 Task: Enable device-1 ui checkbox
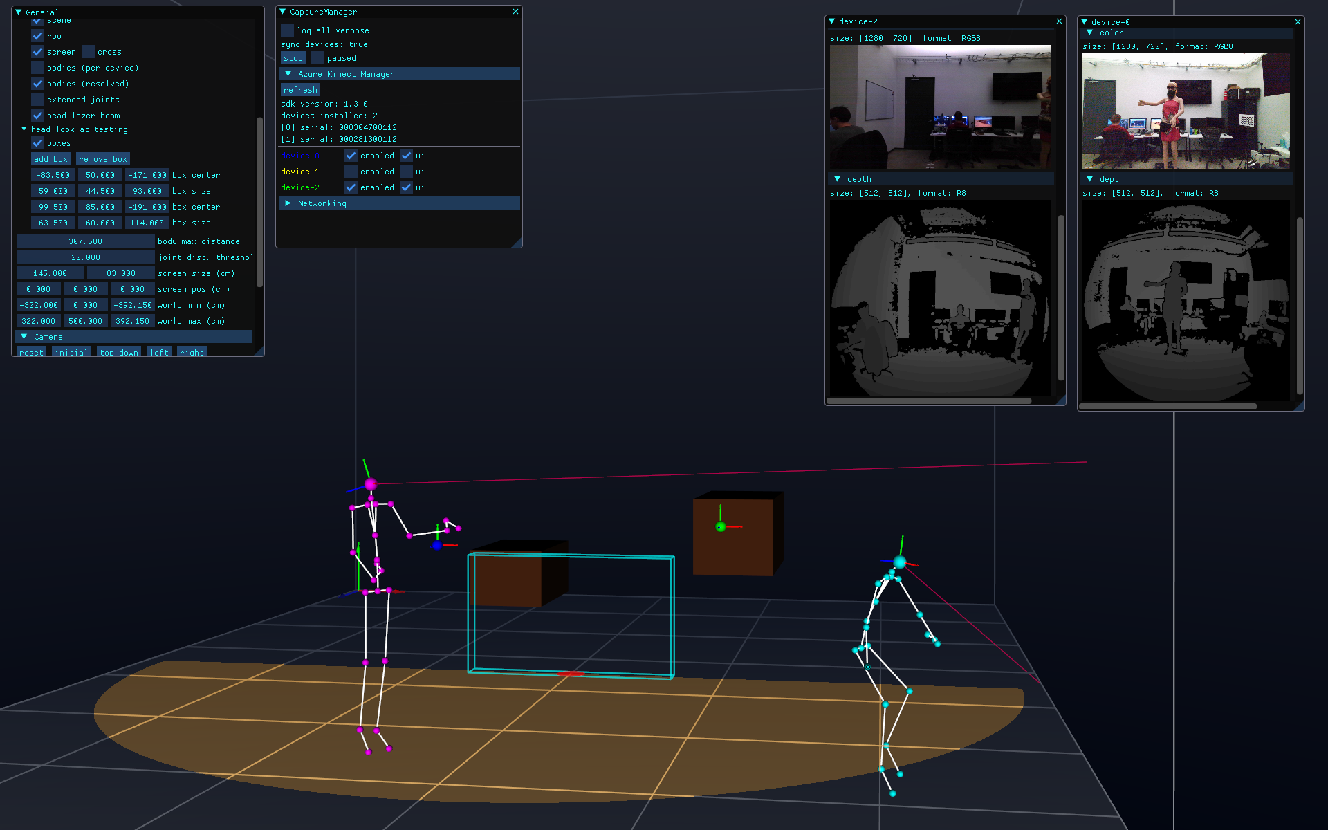406,172
